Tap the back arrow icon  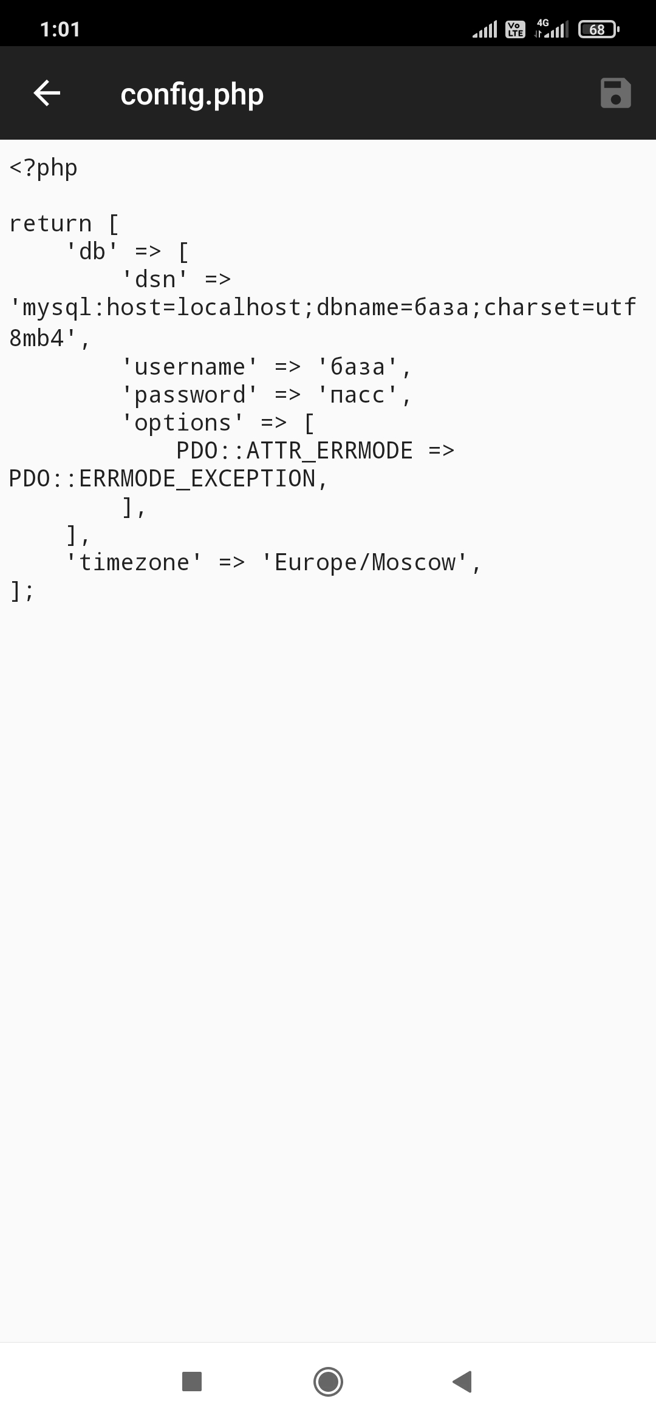(x=47, y=94)
